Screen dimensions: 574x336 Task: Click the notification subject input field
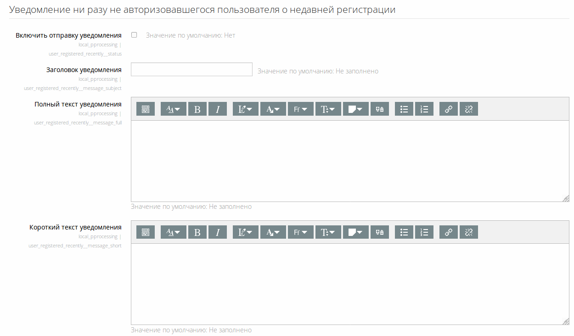(x=192, y=69)
